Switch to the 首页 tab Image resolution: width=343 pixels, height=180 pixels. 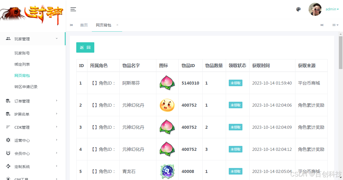(84, 25)
